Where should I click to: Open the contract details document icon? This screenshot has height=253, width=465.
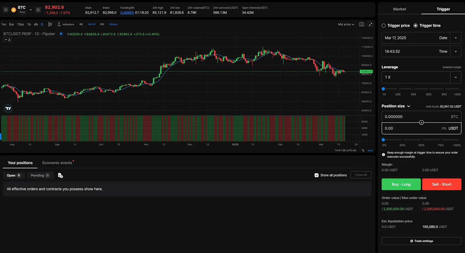click(x=38, y=10)
